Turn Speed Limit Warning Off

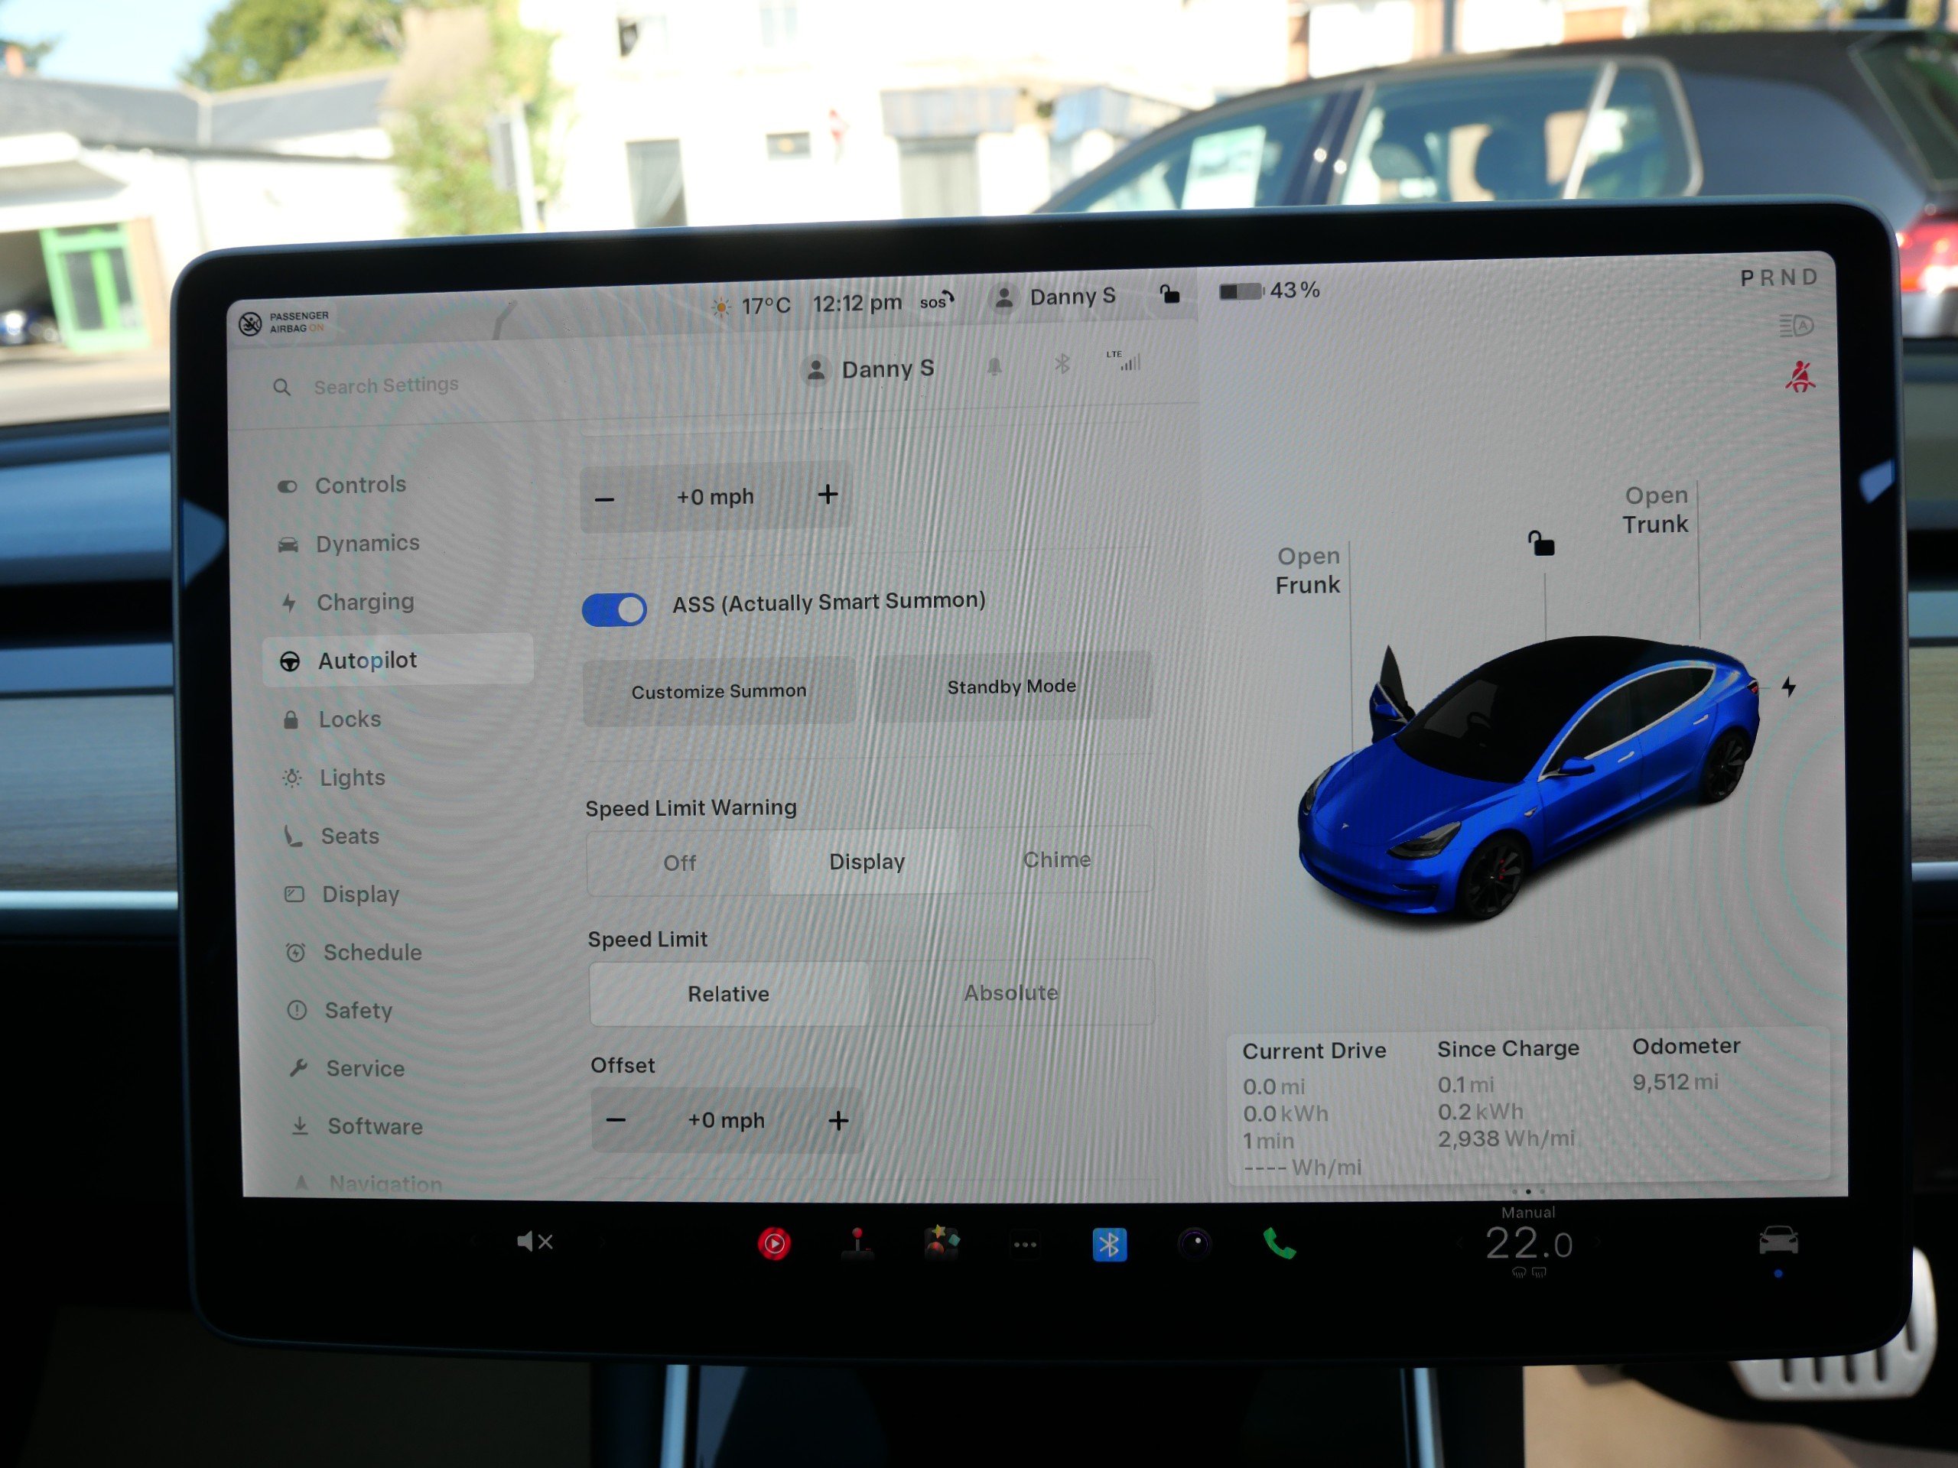(x=679, y=862)
